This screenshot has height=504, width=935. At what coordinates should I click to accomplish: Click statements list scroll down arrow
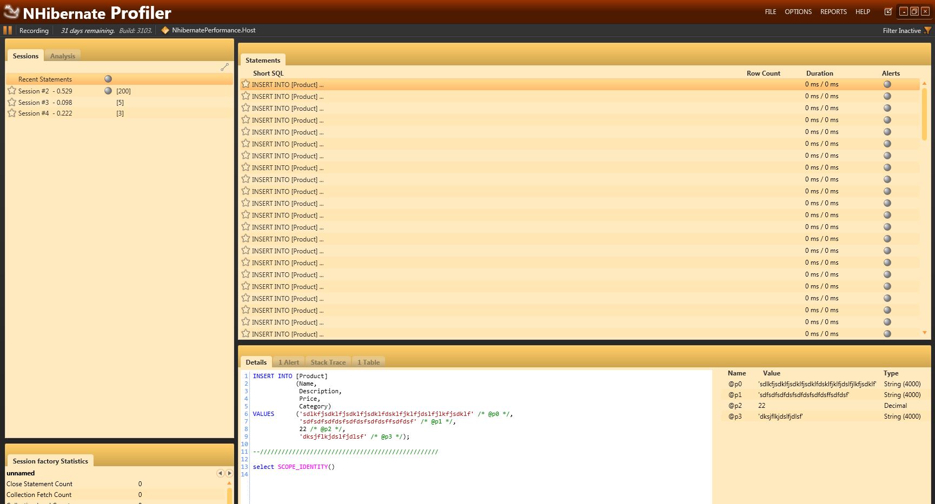point(924,333)
